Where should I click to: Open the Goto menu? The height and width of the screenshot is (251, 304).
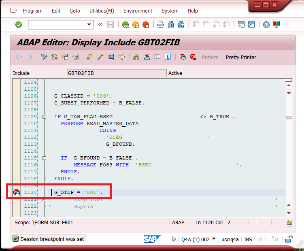75,11
